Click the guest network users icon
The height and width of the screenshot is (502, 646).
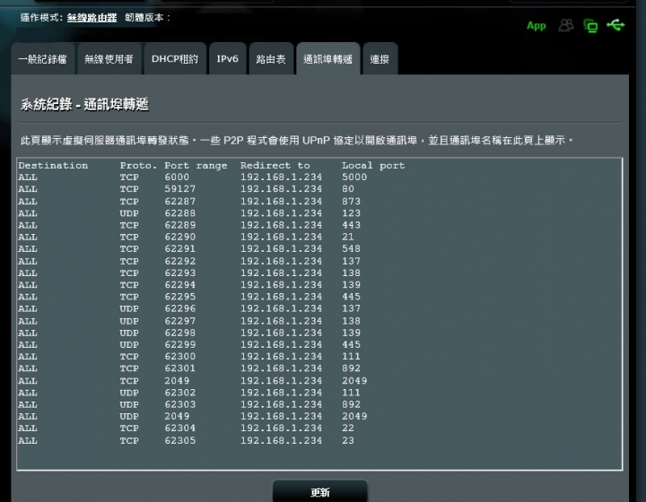pos(565,25)
